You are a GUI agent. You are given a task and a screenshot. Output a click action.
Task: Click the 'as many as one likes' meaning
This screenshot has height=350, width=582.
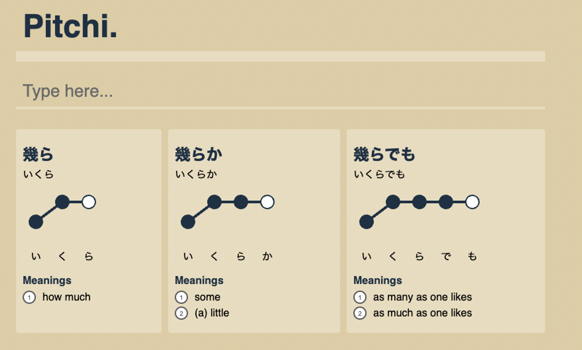[x=422, y=297]
